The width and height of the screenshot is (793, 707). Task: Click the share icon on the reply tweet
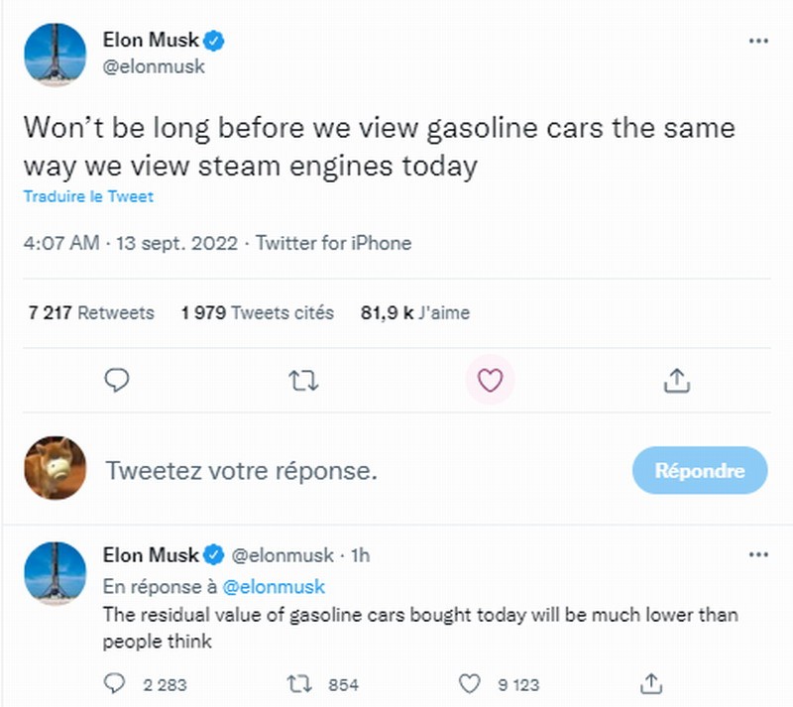(x=652, y=684)
